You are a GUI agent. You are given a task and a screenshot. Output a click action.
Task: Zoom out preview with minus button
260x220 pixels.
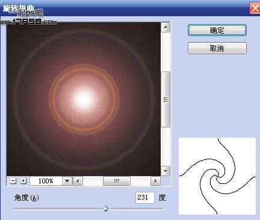pos(13,181)
